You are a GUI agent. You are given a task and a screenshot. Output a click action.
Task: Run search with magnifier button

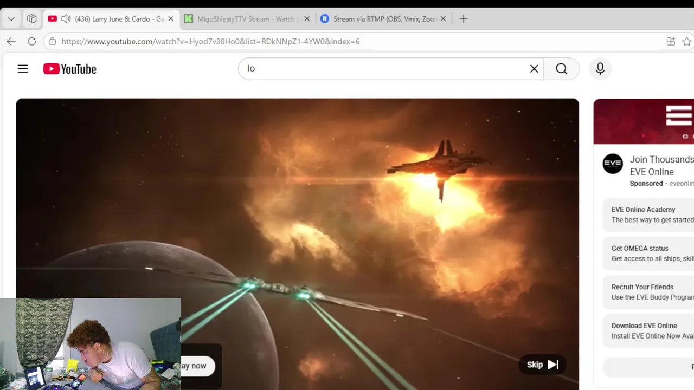click(562, 69)
